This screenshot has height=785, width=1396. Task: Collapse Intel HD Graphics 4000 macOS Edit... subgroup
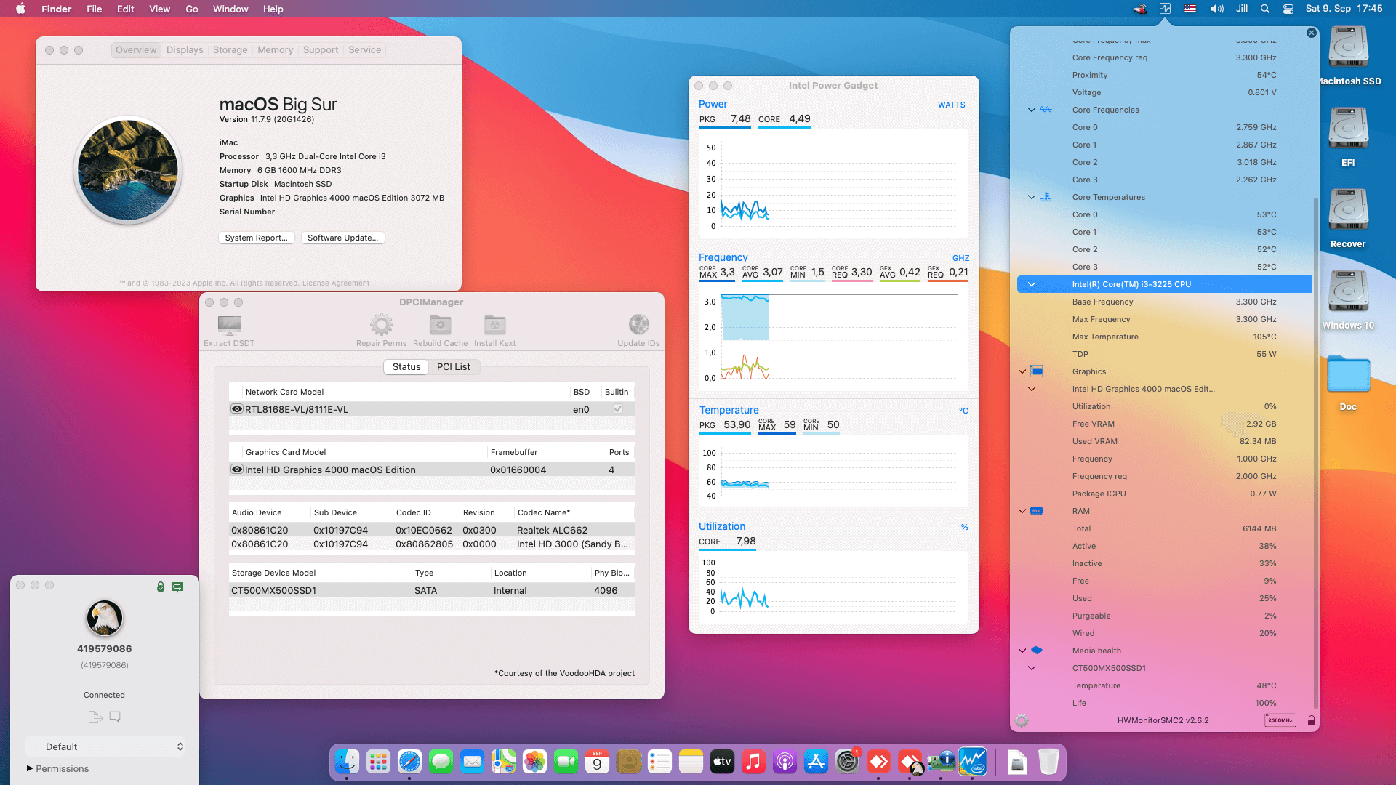pyautogui.click(x=1031, y=389)
